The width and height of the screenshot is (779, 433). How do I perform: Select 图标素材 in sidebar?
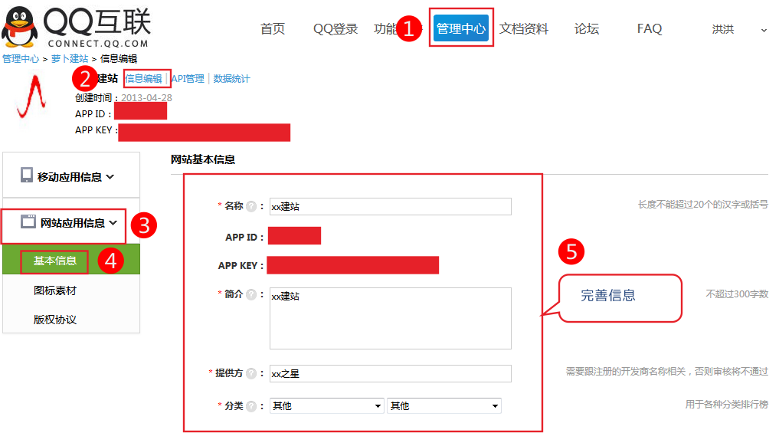[x=54, y=290]
